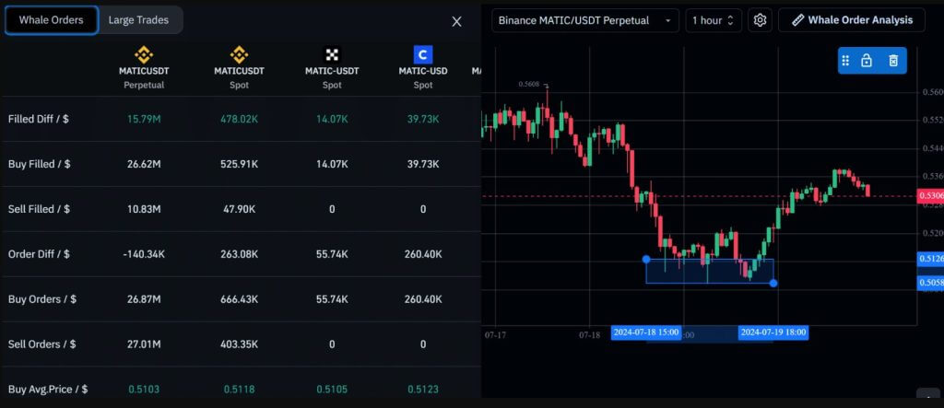Click the 0.5103 buy average price

(144, 390)
